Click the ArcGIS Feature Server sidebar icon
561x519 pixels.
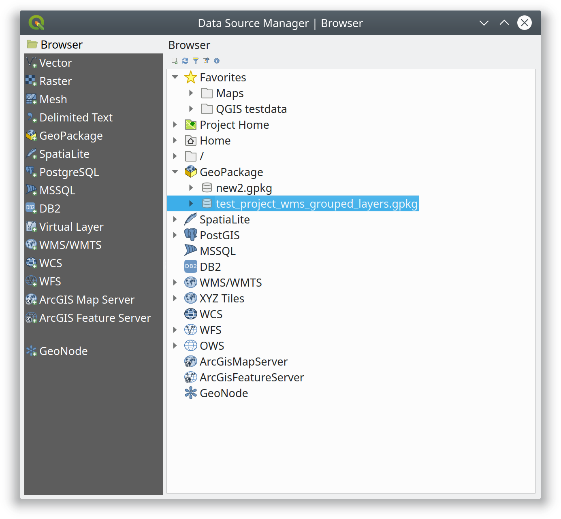tap(31, 318)
